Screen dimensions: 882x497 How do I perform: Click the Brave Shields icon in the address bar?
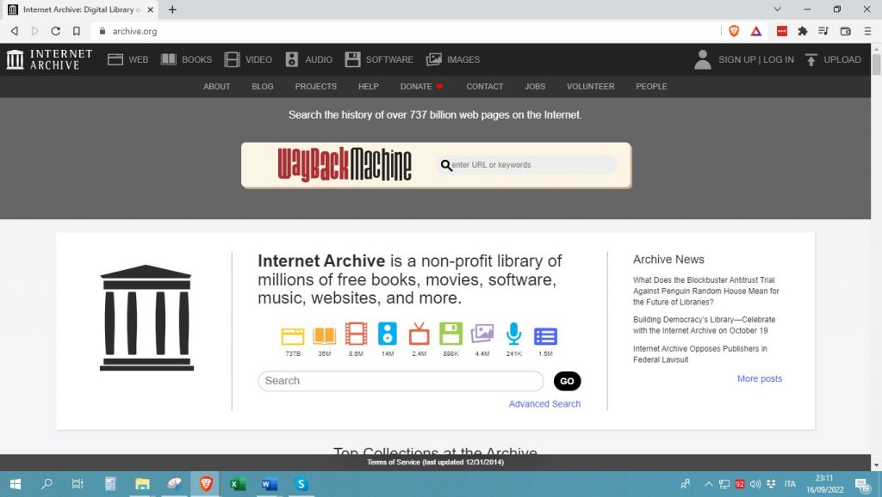(733, 29)
